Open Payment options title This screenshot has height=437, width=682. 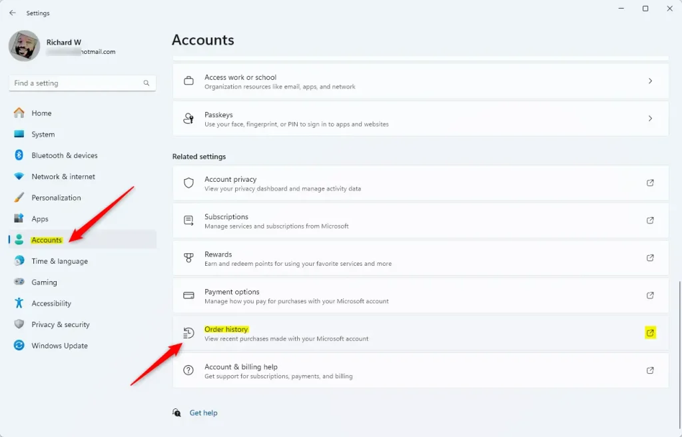pyautogui.click(x=232, y=292)
